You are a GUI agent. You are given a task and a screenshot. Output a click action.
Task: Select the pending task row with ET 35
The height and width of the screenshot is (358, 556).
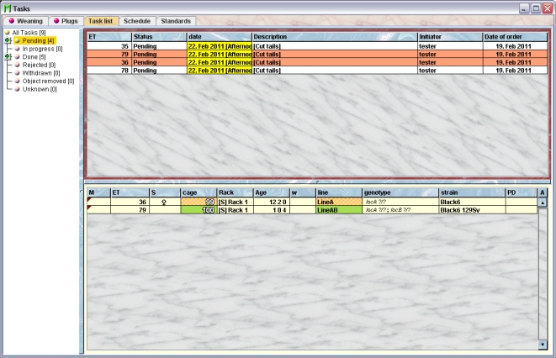pyautogui.click(x=252, y=46)
